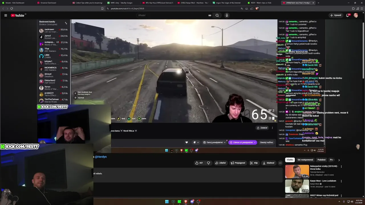Open options for Kanye West - Love Lockdown
365x205 pixels.
341,181
